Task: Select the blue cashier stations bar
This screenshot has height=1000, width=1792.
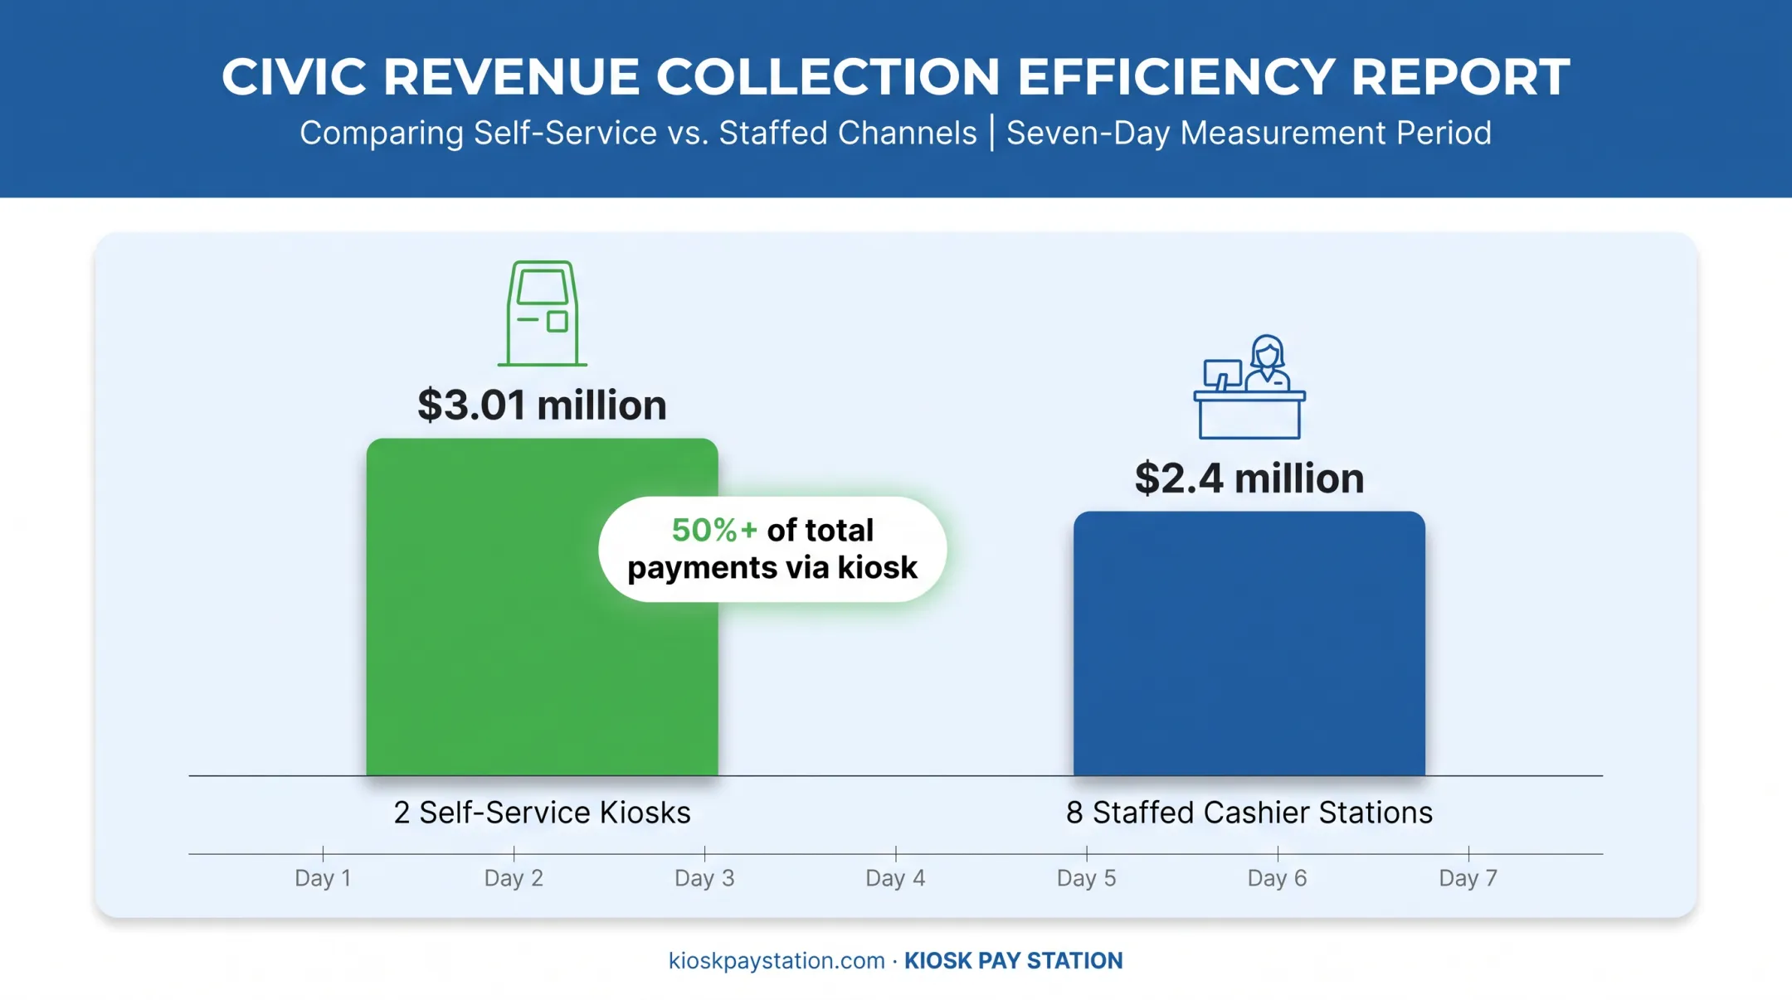Action: tap(1249, 643)
